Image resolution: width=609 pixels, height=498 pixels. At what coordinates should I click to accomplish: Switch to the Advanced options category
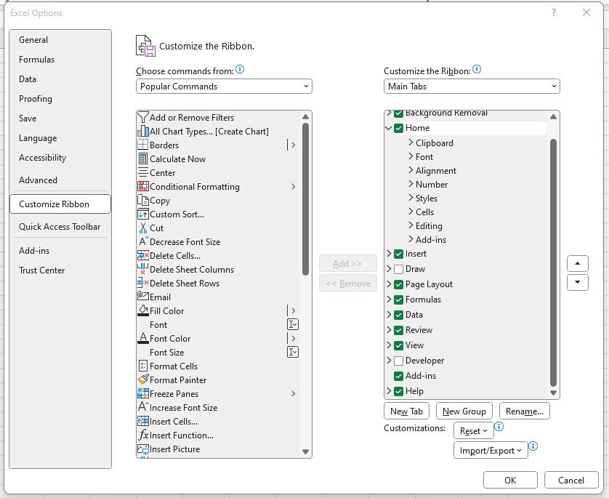click(x=38, y=180)
